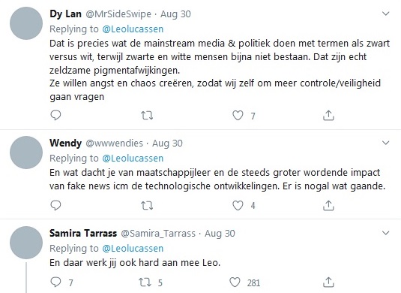Retweet Samira Tarrass's tweet

click(145, 282)
